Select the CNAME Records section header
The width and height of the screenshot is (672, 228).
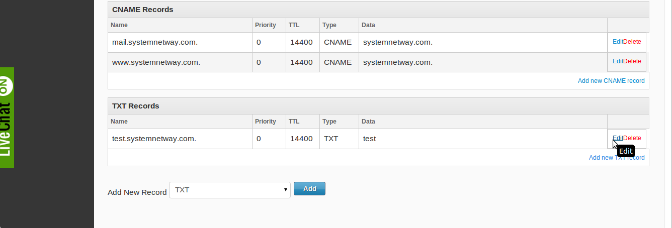click(143, 10)
